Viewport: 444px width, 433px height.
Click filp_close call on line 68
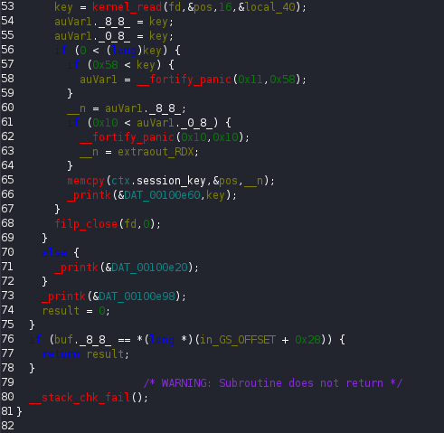pyautogui.click(x=86, y=224)
